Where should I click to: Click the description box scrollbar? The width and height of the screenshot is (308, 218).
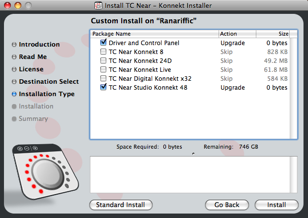pos(294,175)
